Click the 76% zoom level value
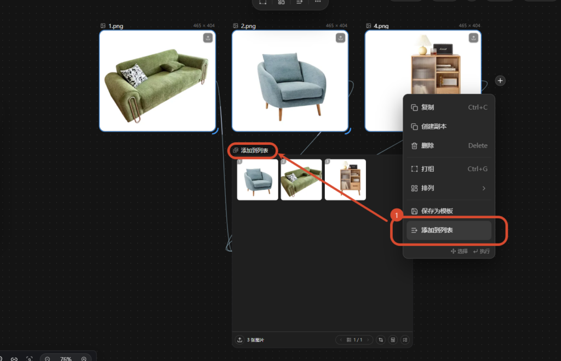561x361 pixels. pyautogui.click(x=66, y=358)
